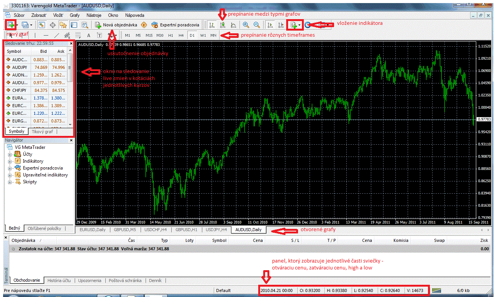Open dropdown arrow beside Profiles icon
495x297 pixels.
pyautogui.click(x=31, y=25)
